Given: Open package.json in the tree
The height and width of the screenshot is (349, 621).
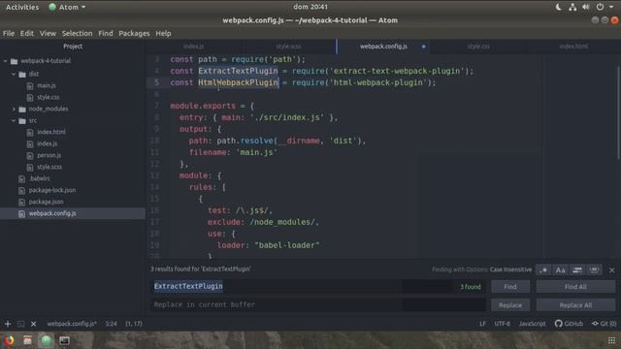Looking at the screenshot, I should (x=46, y=202).
